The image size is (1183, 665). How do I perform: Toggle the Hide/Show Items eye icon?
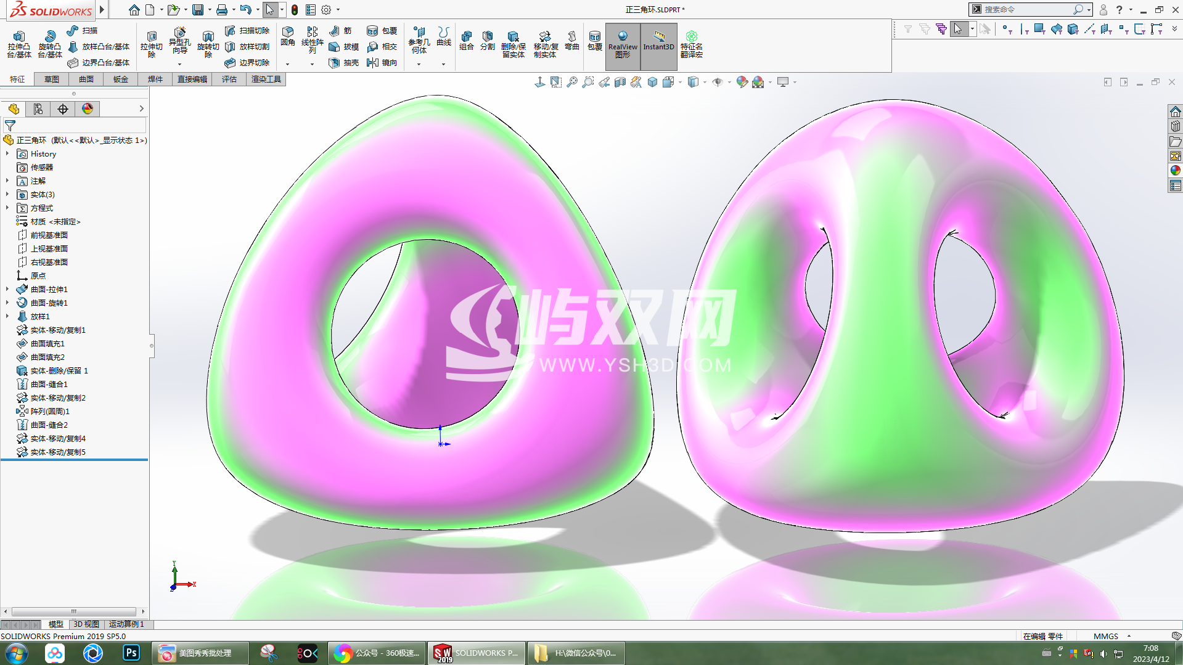[718, 82]
